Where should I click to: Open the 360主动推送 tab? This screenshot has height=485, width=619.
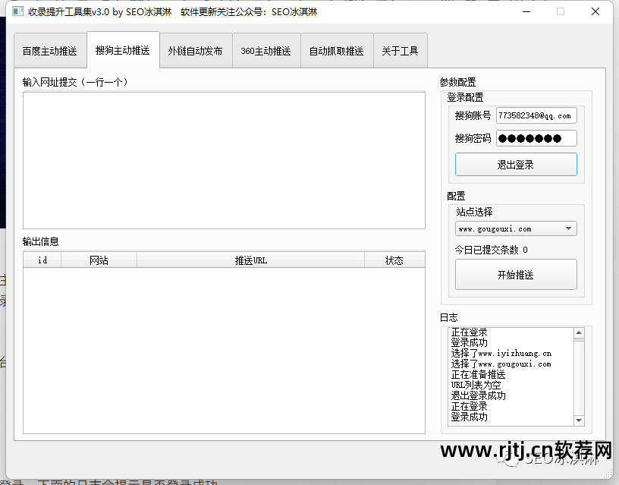266,50
